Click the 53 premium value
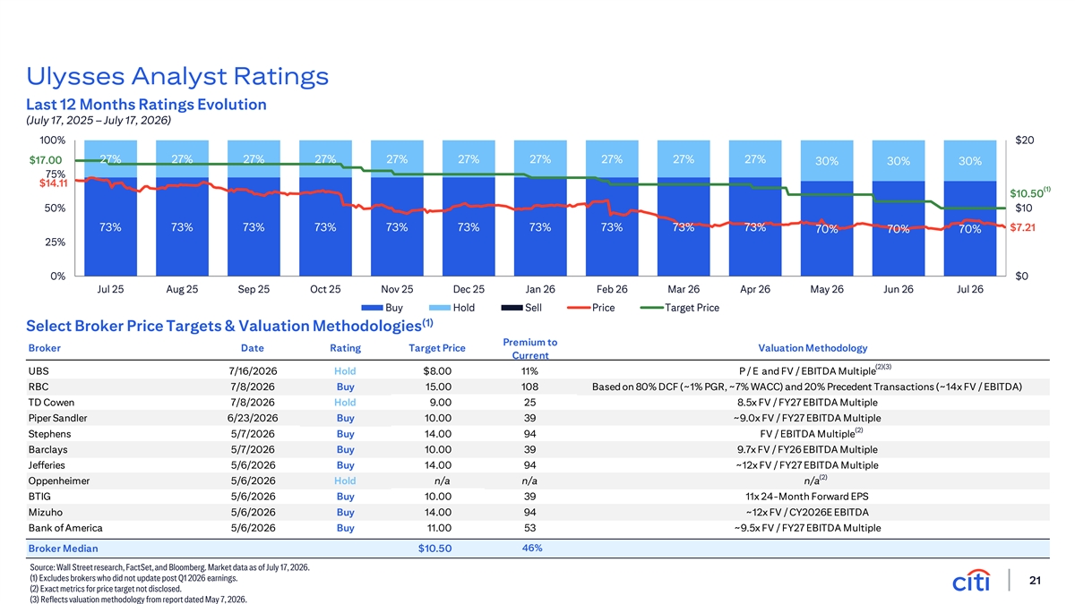This screenshot has height=604, width=1075. 529,528
